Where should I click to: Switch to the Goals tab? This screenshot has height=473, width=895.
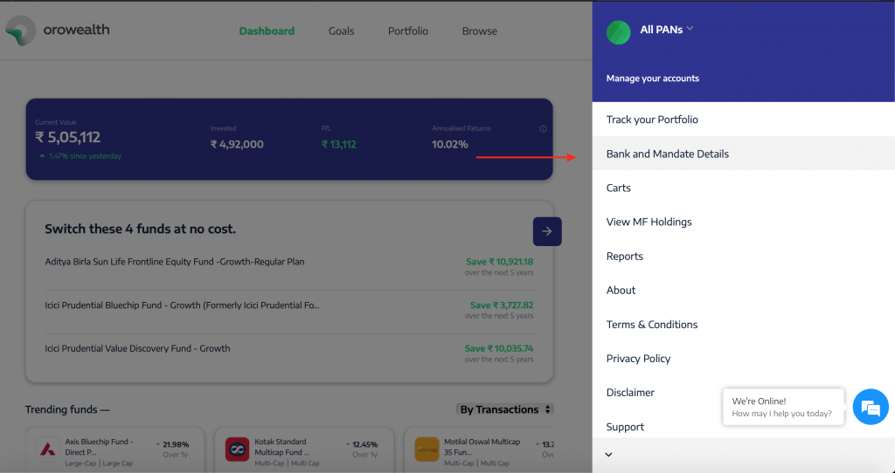[x=341, y=31]
